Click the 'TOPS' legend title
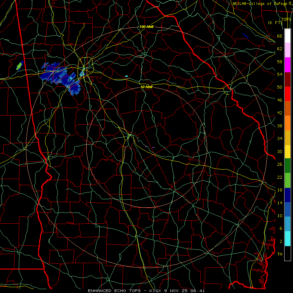 [x=286, y=19]
